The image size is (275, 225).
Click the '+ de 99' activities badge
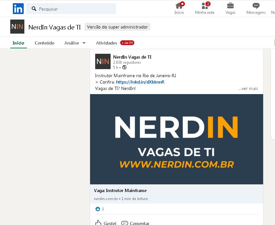[x=127, y=43]
